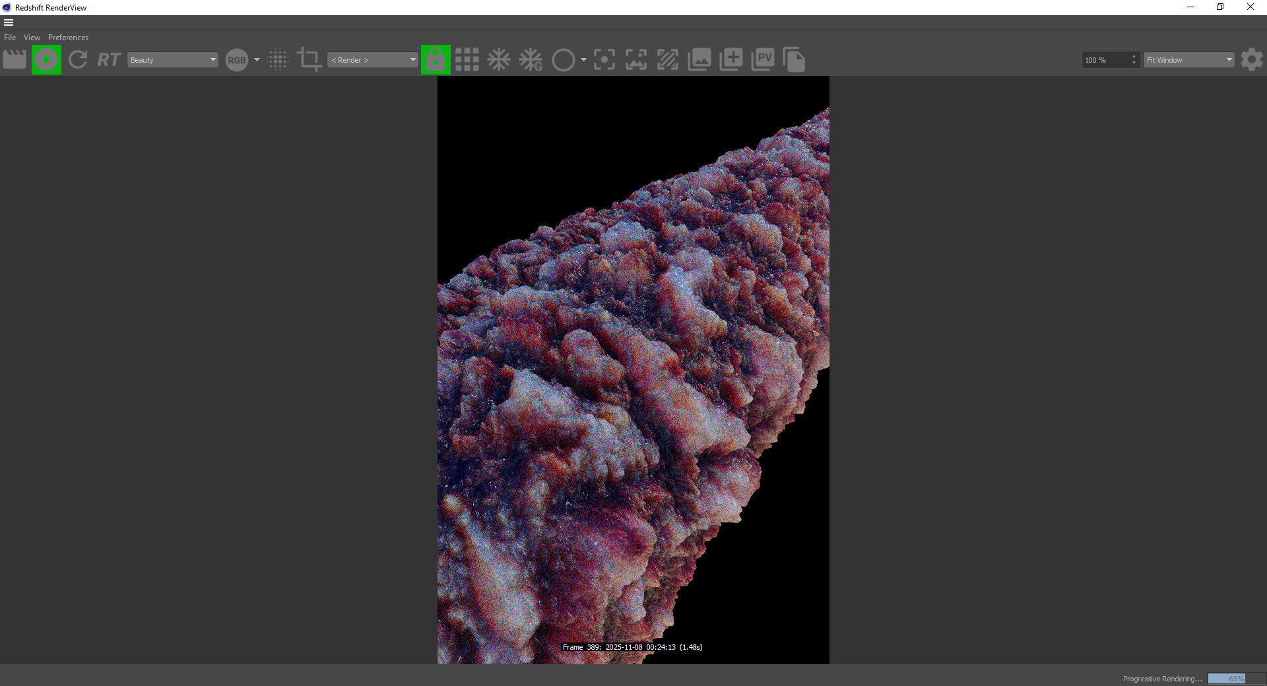Click the bucket grid icon
1267x686 pixels.
tap(467, 59)
